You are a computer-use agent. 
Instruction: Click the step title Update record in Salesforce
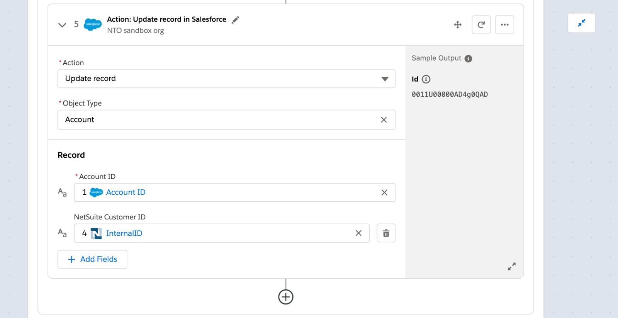tap(166, 19)
